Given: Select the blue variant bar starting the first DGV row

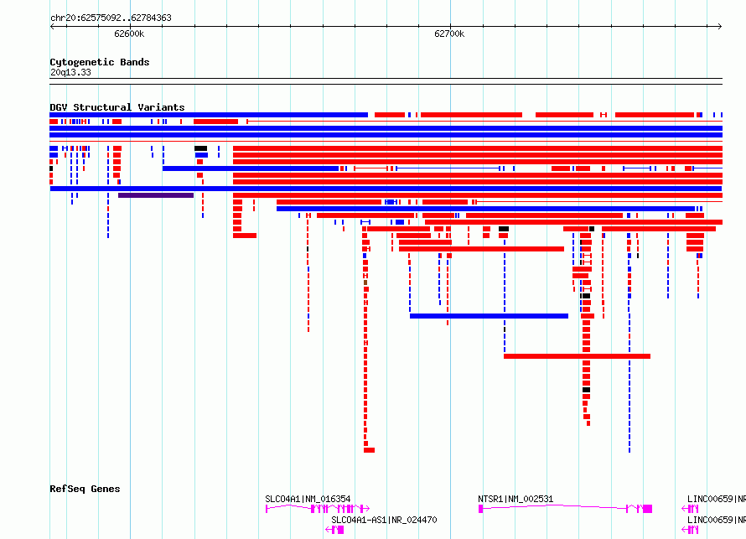Looking at the screenshot, I should click(209, 115).
